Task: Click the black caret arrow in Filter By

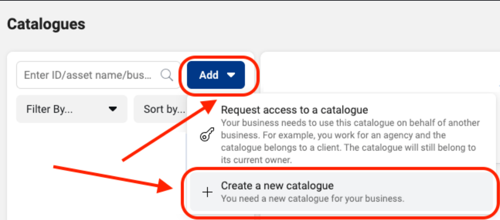Action: coord(113,109)
